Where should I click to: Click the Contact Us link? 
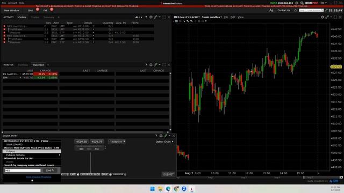[283, 10]
